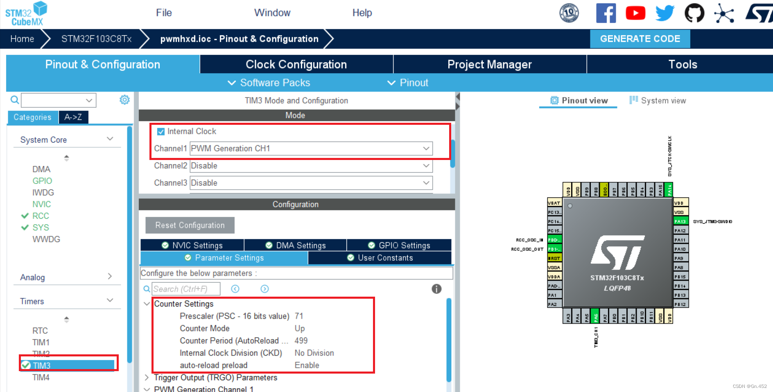Click the peripheral search magnifier icon
This screenshot has width=773, height=392.
[15, 100]
